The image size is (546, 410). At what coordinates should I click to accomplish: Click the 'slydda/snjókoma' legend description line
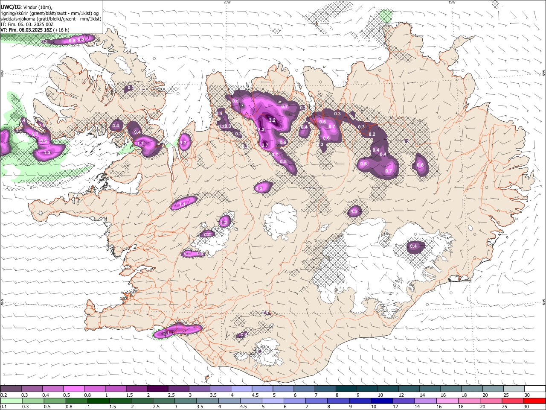pyautogui.click(x=51, y=19)
